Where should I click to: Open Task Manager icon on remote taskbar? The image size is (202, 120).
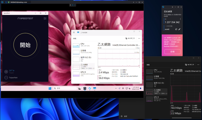pos(95,88)
